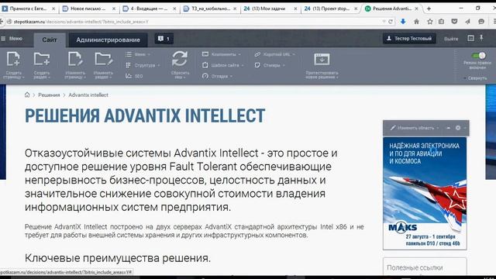
Task: Click the Ключевые преимущества решения heading
Action: pos(118,258)
